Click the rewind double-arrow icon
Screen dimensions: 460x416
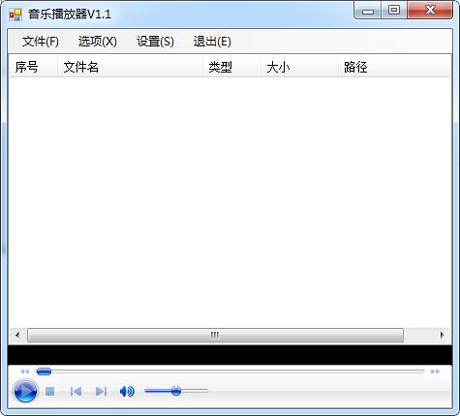pyautogui.click(x=25, y=371)
